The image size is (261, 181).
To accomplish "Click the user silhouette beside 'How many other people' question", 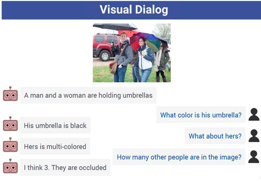I will click(254, 157).
